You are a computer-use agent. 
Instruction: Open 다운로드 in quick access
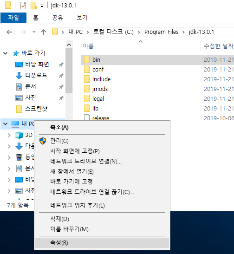point(36,75)
